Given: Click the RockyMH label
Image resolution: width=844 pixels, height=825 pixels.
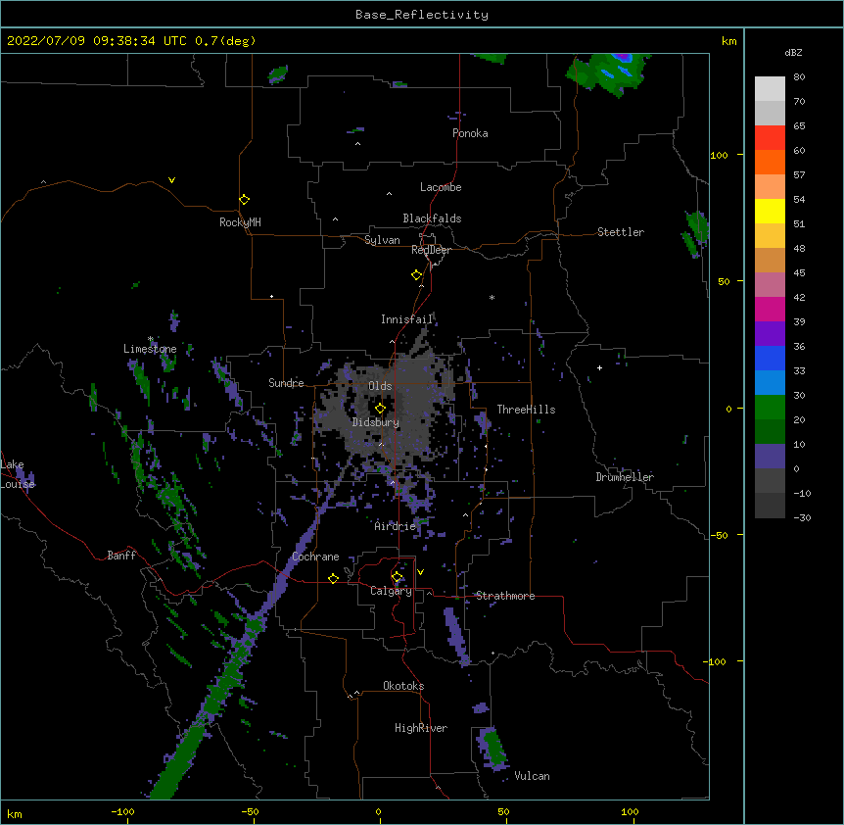Looking at the screenshot, I should [x=240, y=221].
